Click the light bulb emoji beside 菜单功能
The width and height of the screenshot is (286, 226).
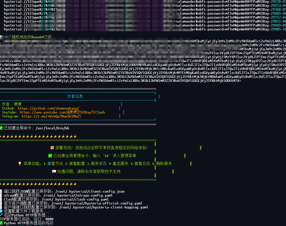click(20, 164)
